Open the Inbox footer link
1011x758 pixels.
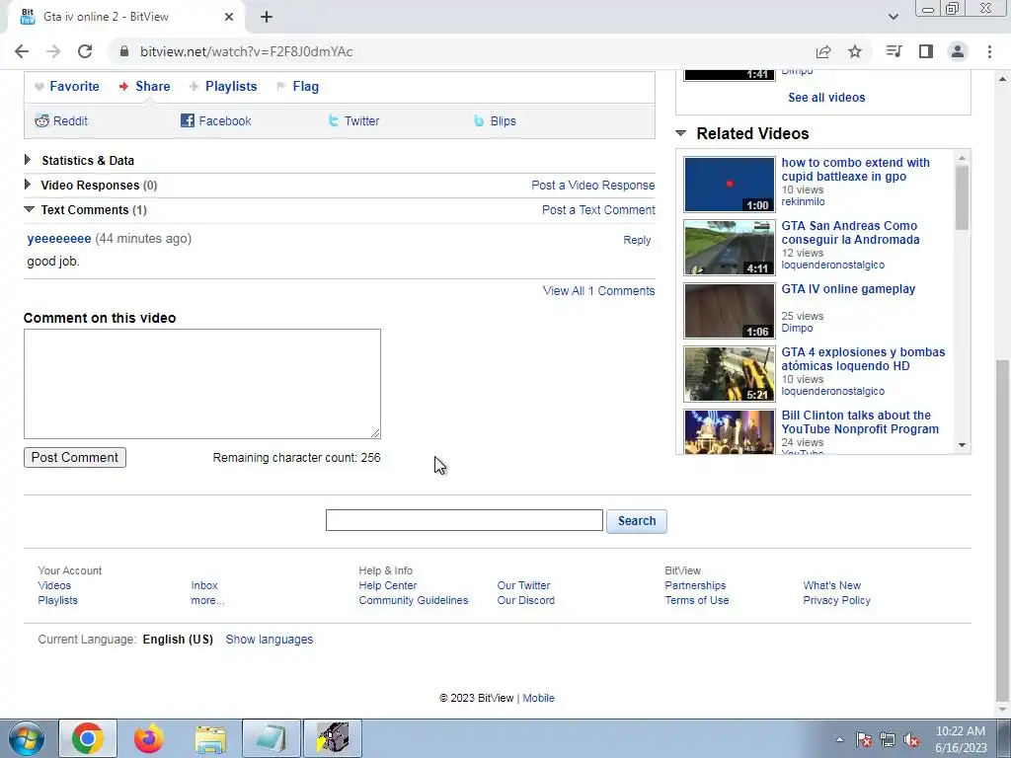tap(204, 585)
